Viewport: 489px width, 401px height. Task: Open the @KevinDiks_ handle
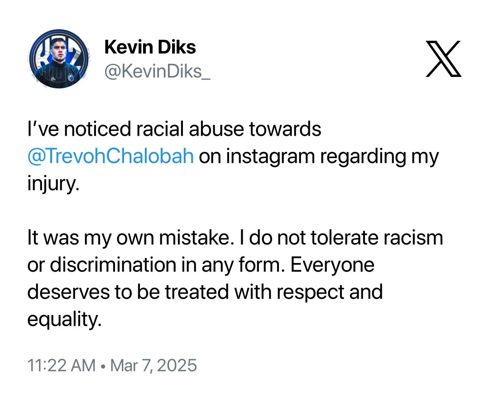point(157,72)
